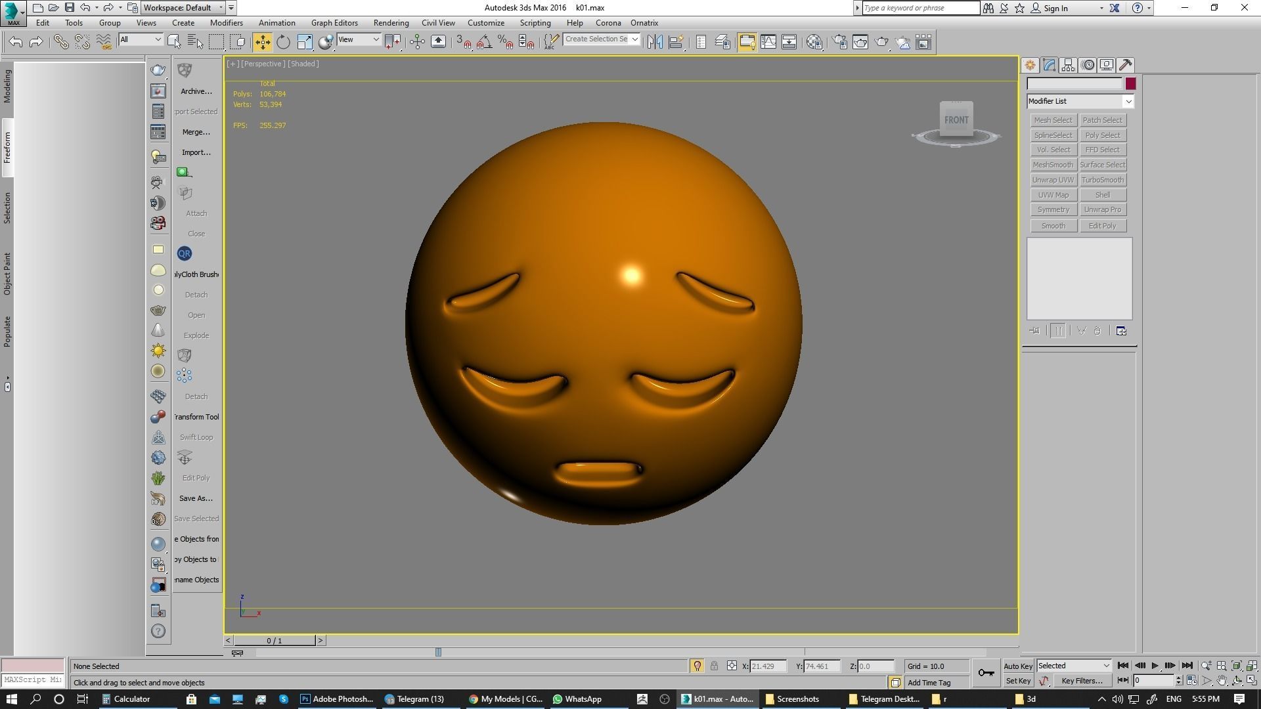Toggle 3D Snaps on main toolbar
Image resolution: width=1261 pixels, height=709 pixels.
coord(463,42)
